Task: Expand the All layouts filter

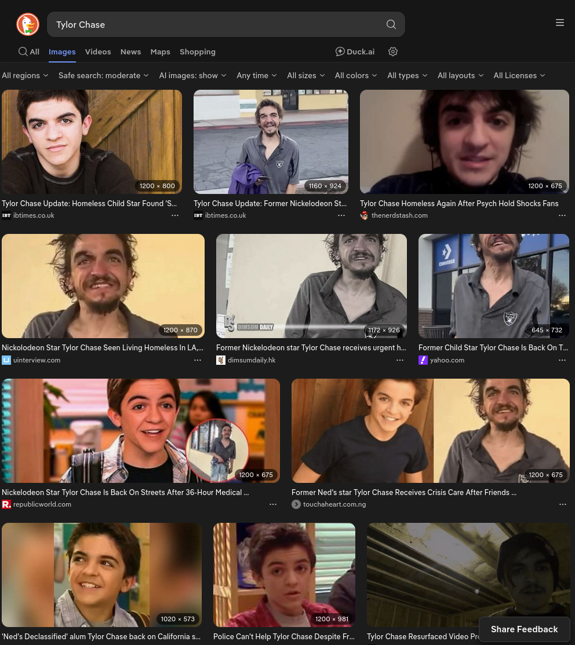Action: point(460,75)
